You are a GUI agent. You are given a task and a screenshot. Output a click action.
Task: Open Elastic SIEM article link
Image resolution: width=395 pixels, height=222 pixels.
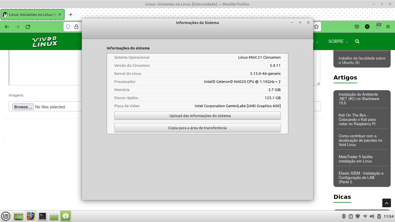[x=361, y=177]
